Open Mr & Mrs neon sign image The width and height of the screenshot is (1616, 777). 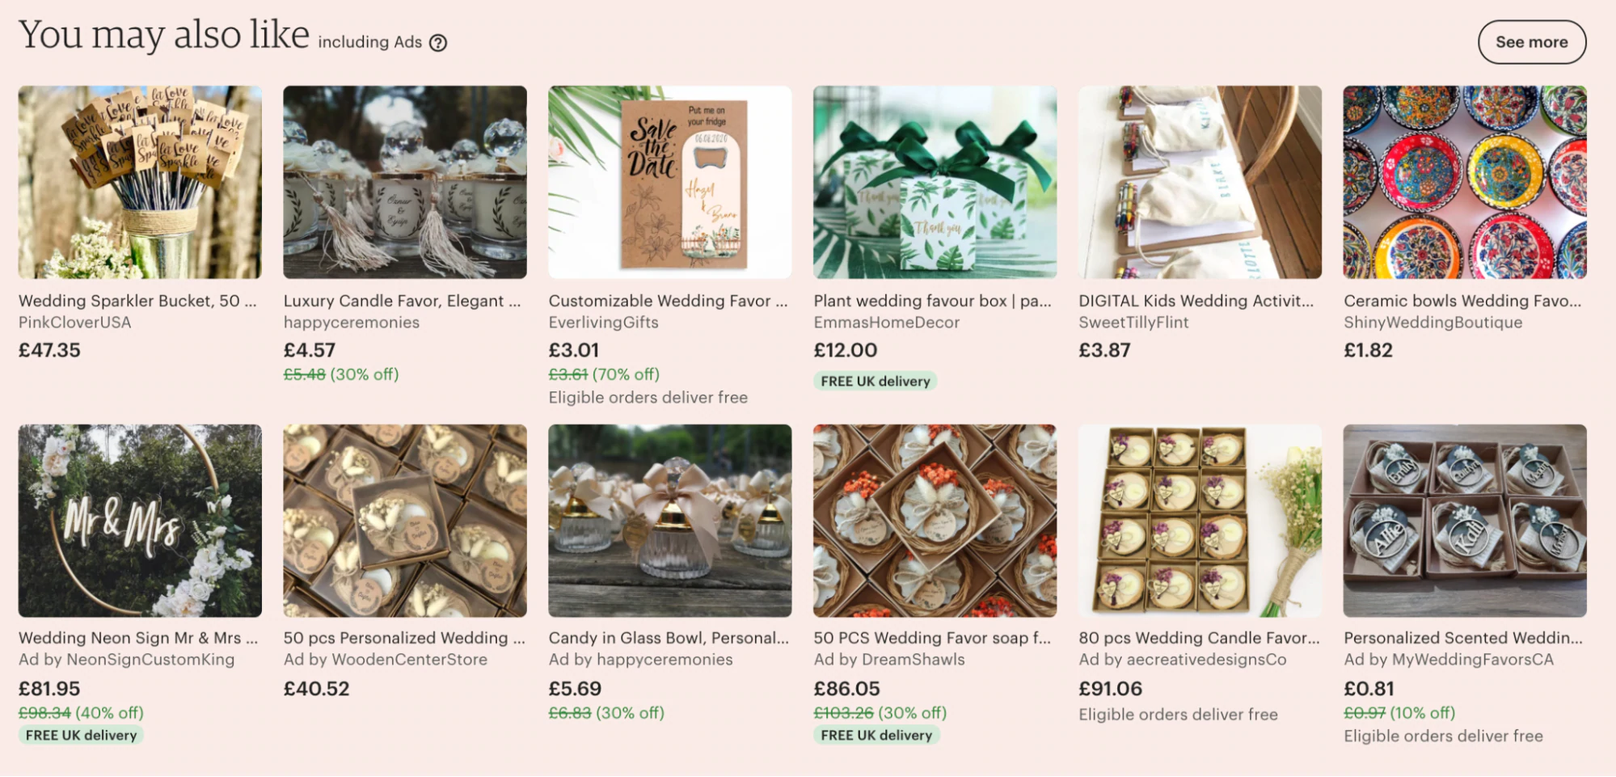[140, 521]
